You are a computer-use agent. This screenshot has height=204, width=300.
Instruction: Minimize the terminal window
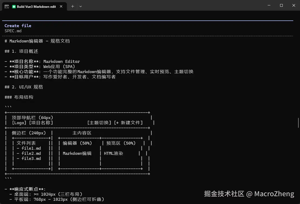point(269,5)
